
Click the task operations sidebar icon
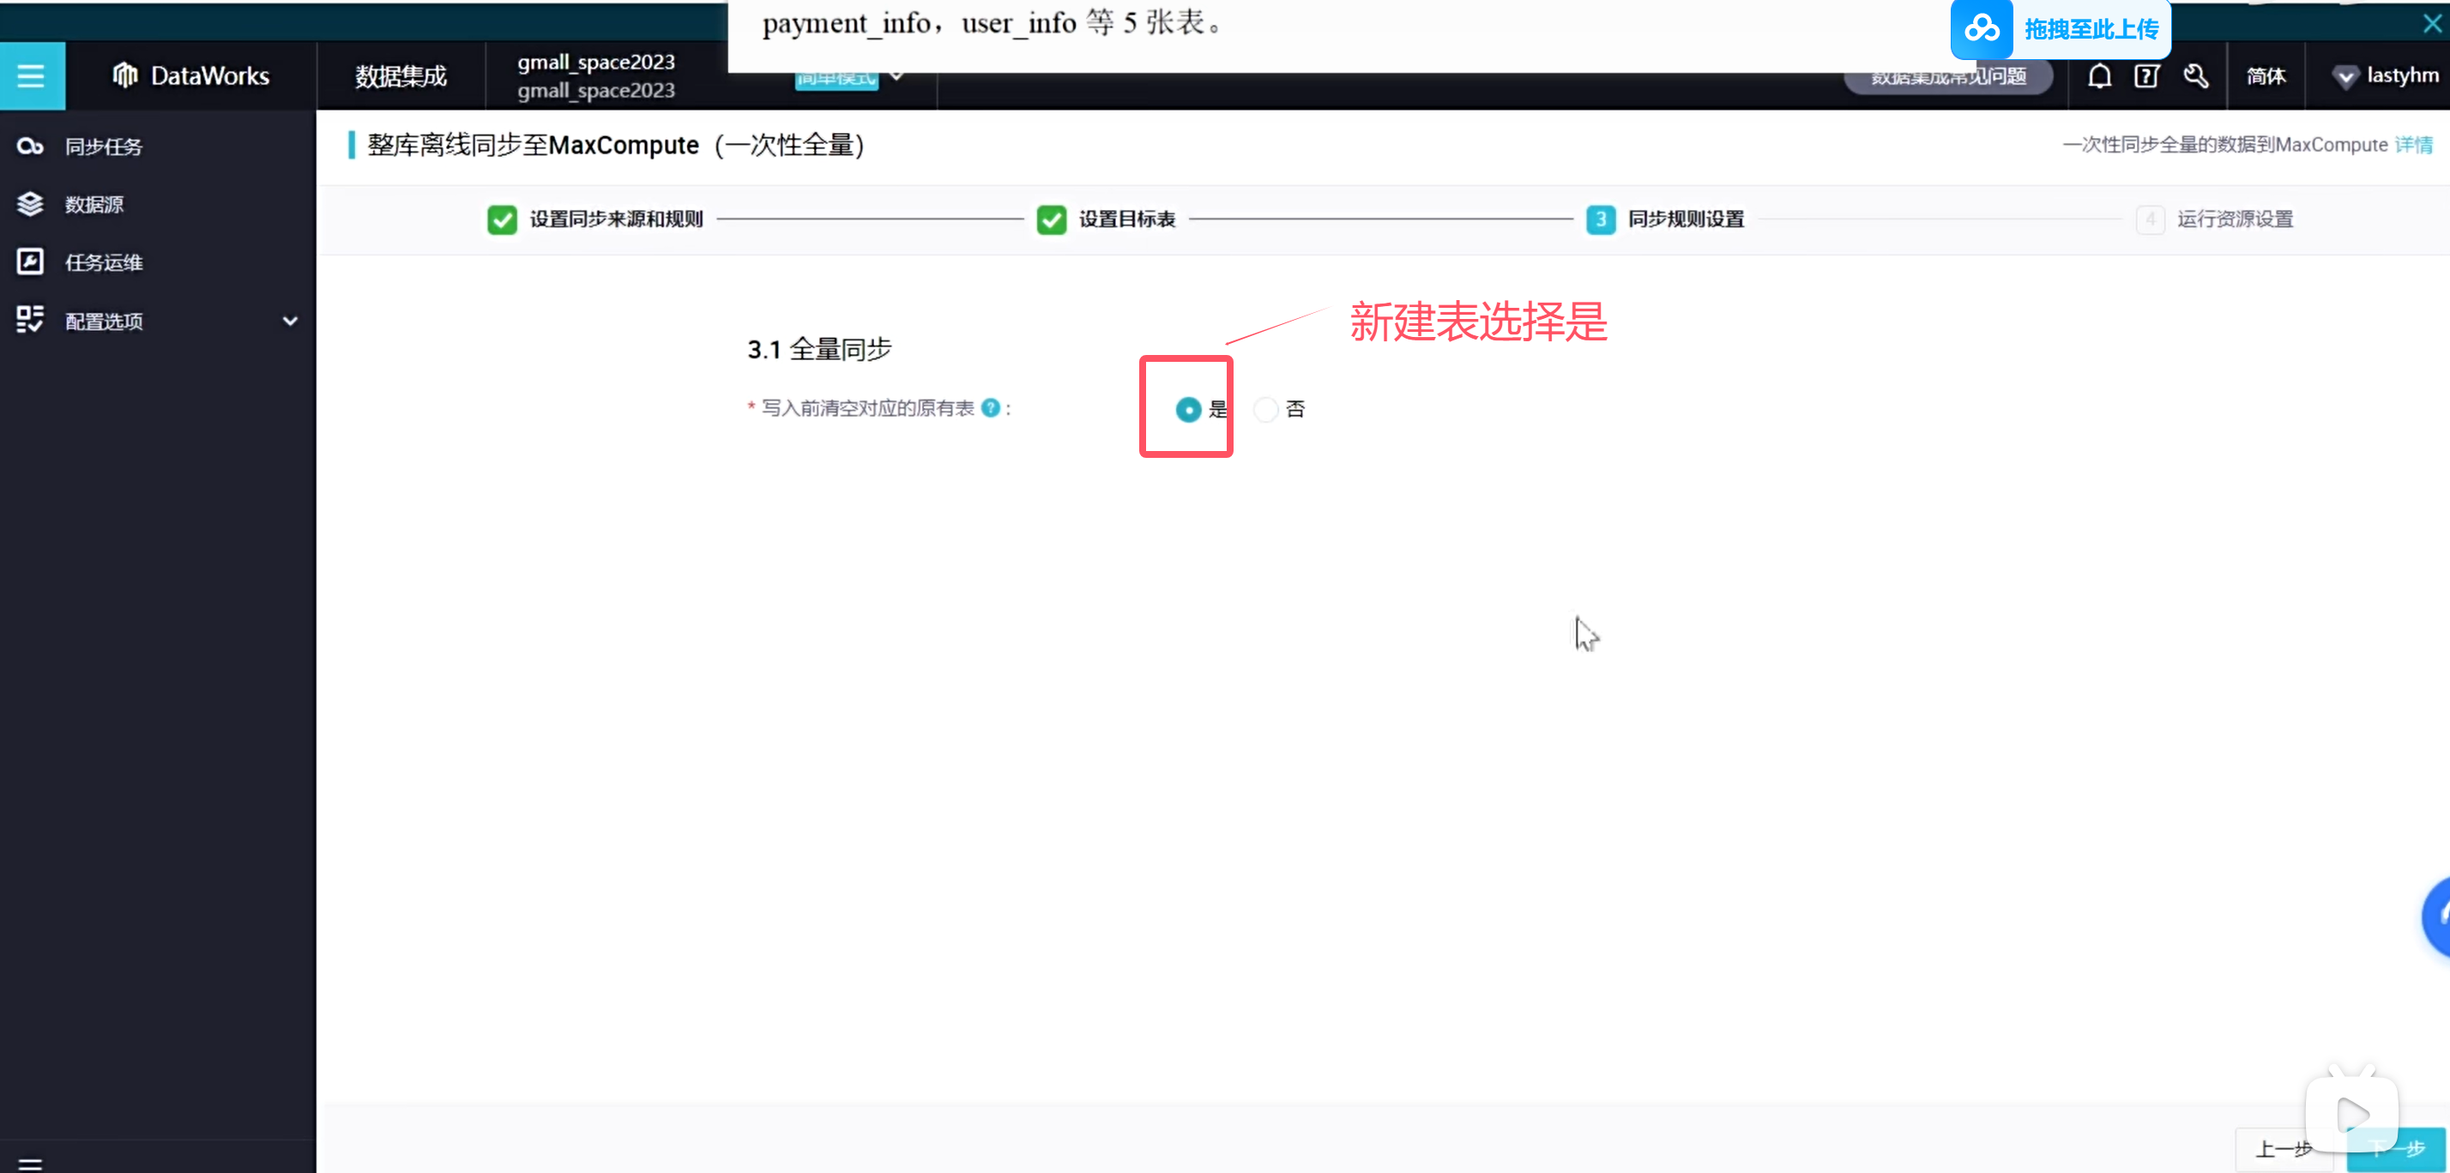(x=30, y=262)
